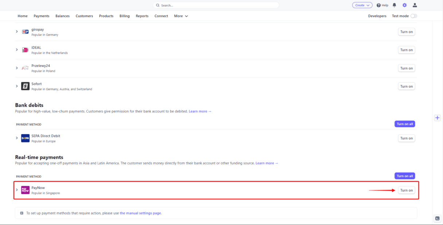The height and width of the screenshot is (225, 443).
Task: Click the Help question mark icon
Action: tap(379, 5)
